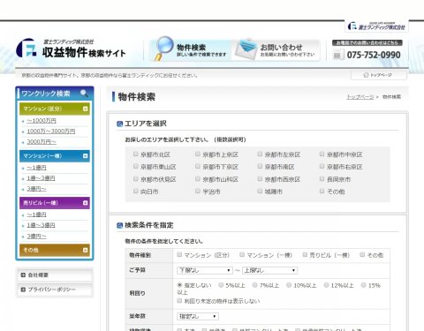The height and width of the screenshot is (331, 424).
Task: Check the 京都市中京区 area checkbox
Action: pyautogui.click(x=322, y=154)
